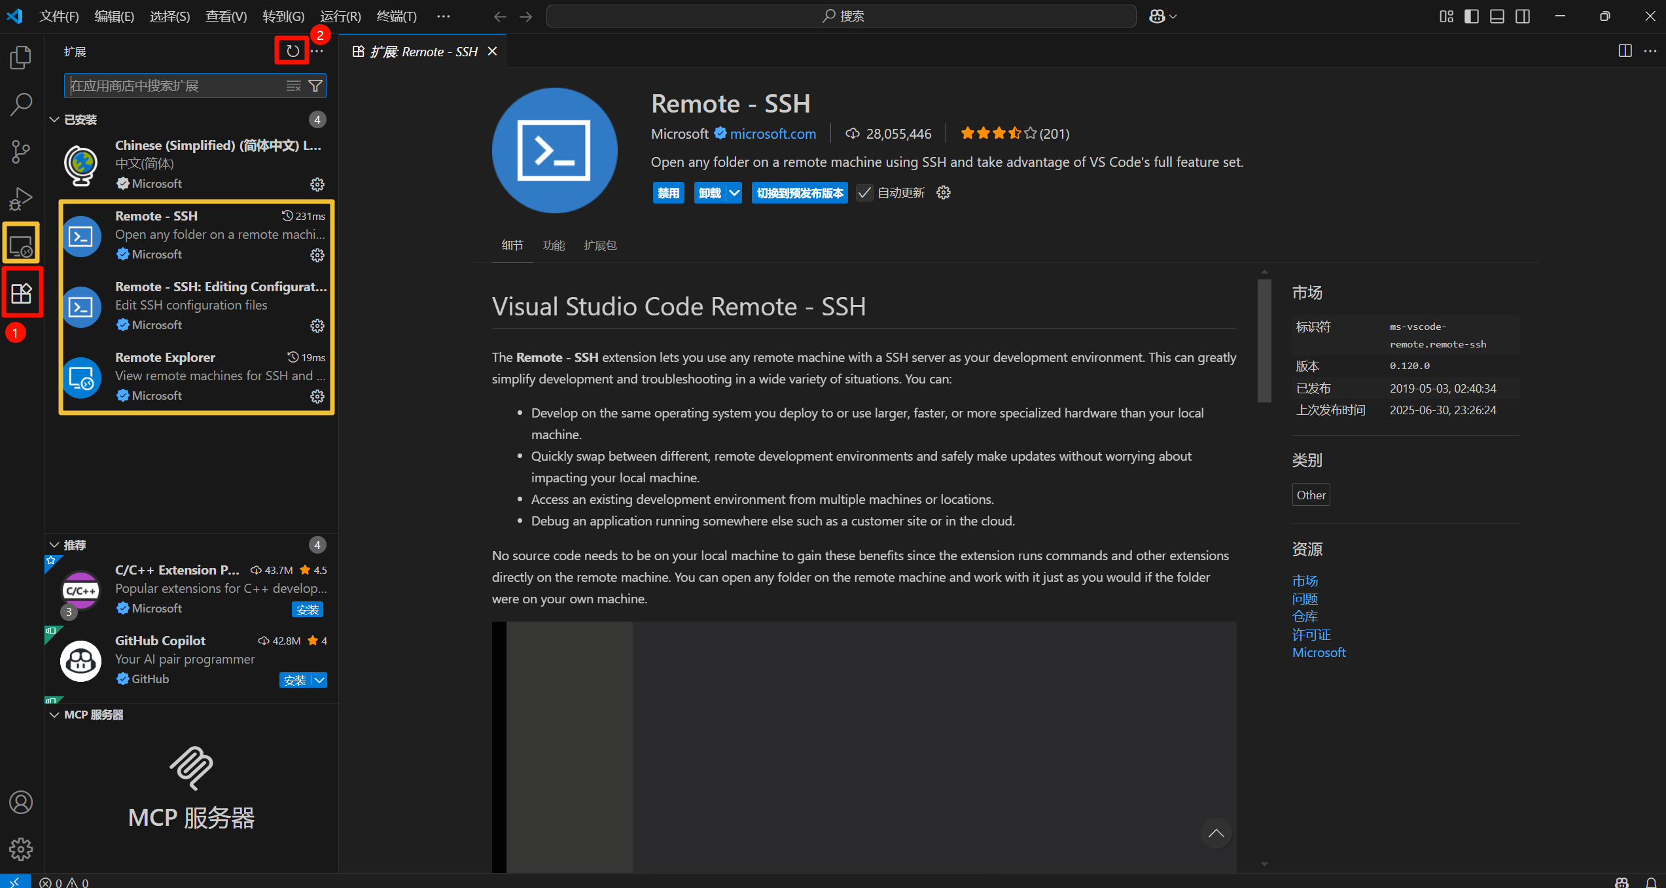
Task: Switch to pre-release version
Action: click(800, 193)
